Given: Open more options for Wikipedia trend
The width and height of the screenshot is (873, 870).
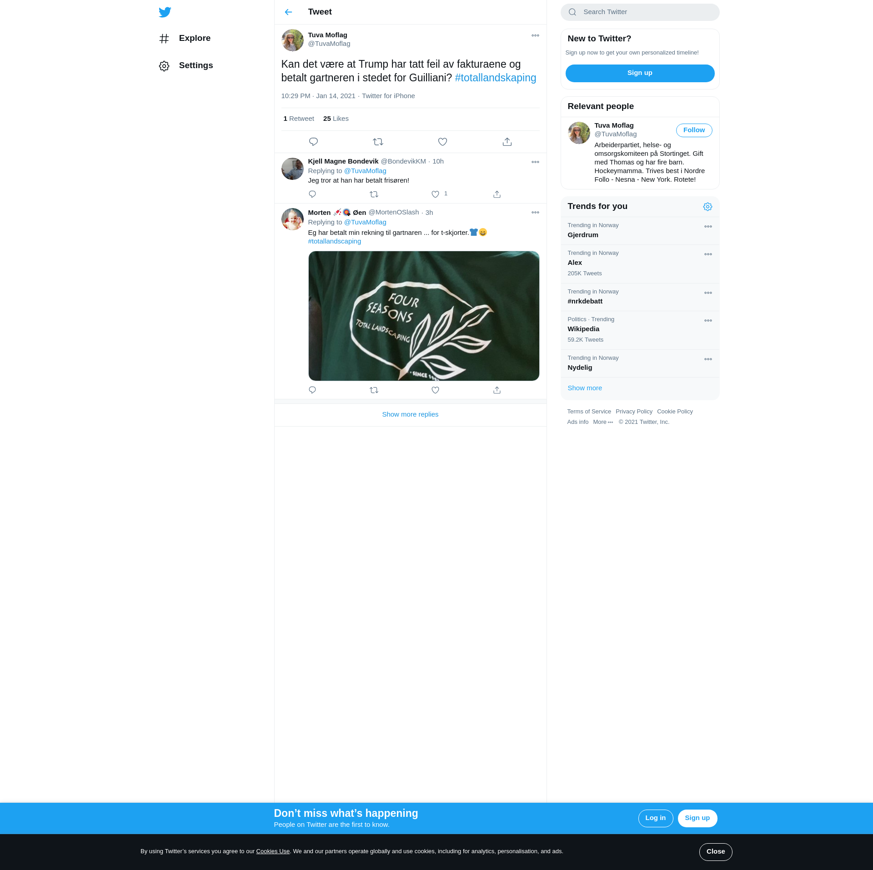Looking at the screenshot, I should 708,320.
